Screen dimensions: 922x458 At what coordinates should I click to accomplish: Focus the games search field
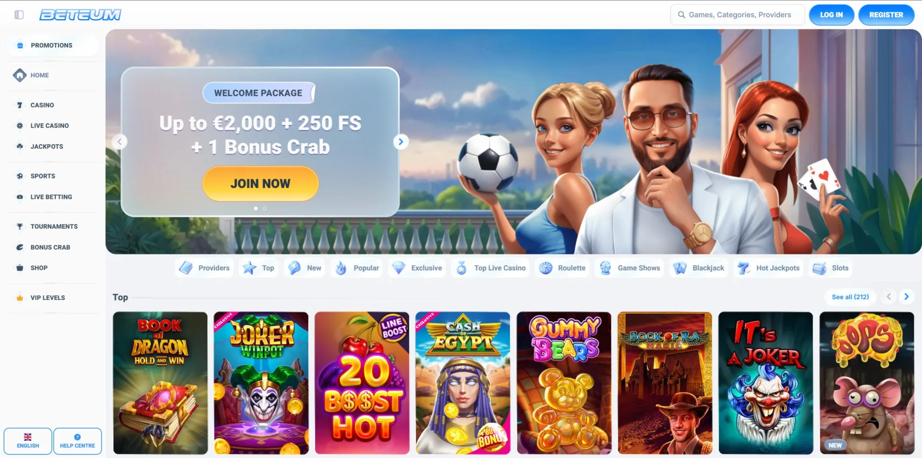click(737, 15)
